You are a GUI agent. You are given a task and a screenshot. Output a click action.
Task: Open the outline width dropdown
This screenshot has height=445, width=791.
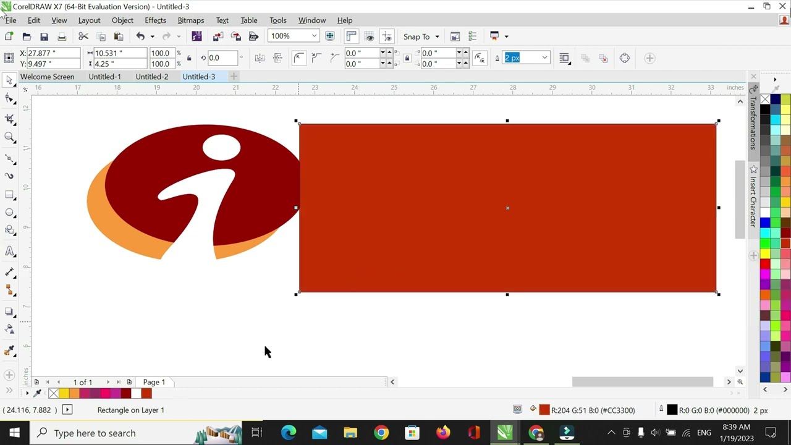544,58
